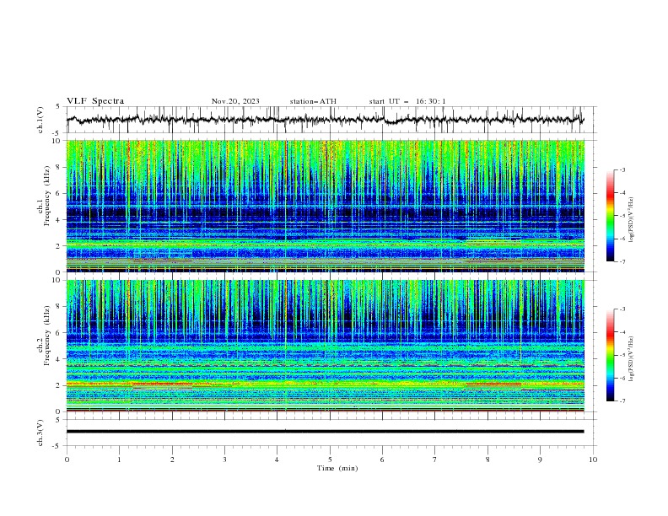Click the ch.1 PSD color bar
Image resolution: width=668 pixels, height=516 pixels.
click(611, 215)
